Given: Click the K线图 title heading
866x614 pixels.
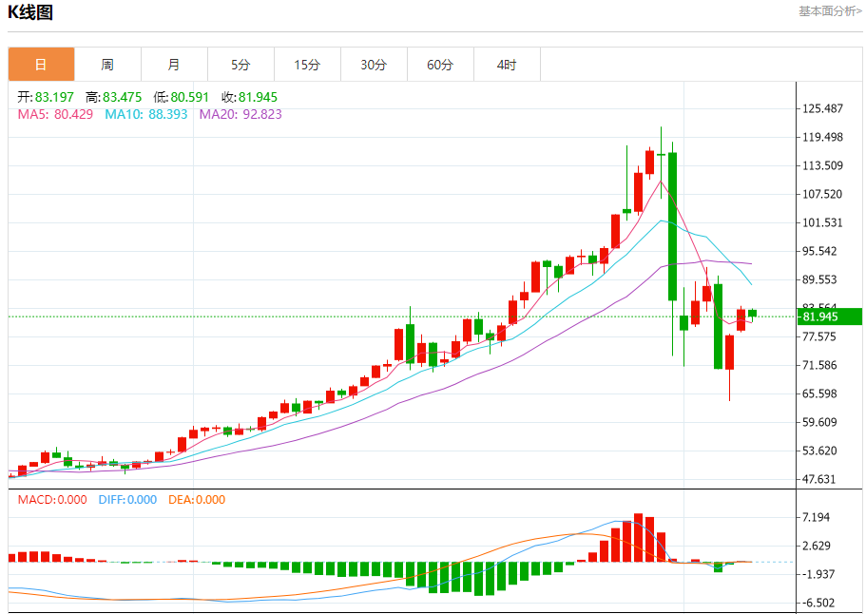Looking at the screenshot, I should click(30, 12).
